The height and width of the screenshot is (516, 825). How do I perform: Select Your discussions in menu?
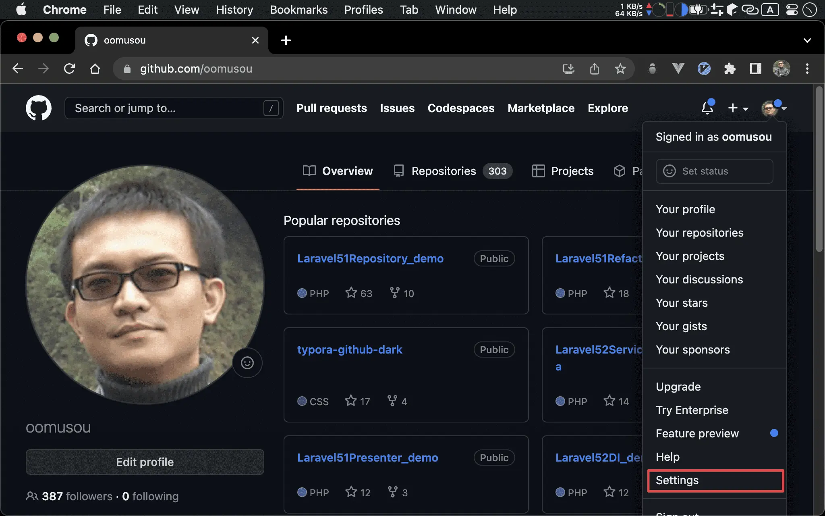click(x=715, y=279)
